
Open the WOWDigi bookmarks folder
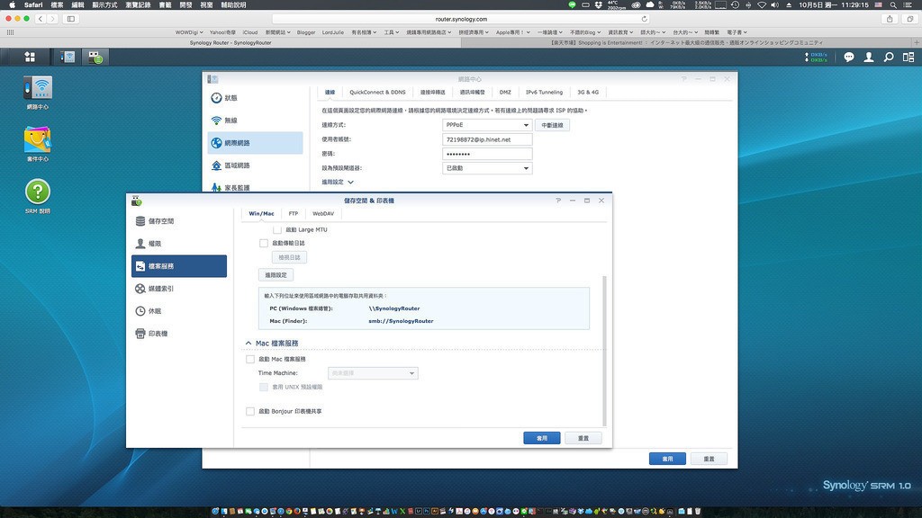point(189,32)
